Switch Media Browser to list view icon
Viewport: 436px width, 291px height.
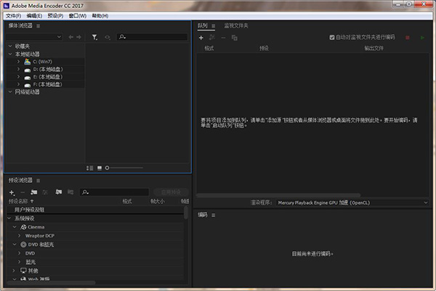(90, 168)
